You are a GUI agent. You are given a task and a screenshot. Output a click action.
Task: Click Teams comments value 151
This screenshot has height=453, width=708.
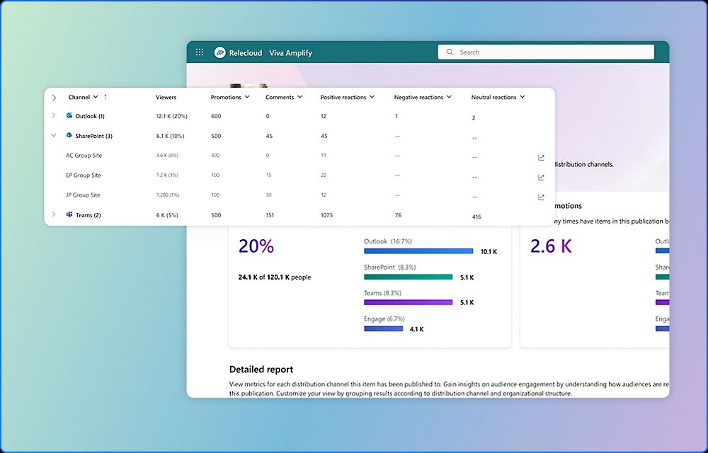point(270,214)
